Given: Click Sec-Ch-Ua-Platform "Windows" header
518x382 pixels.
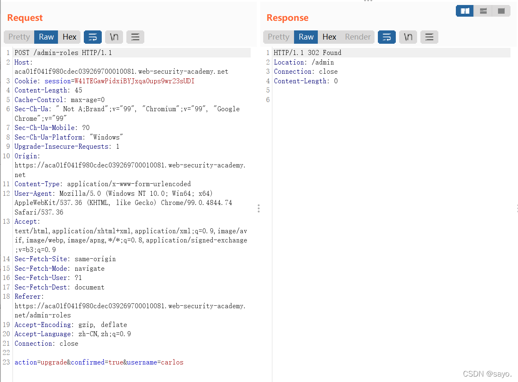Looking at the screenshot, I should click(69, 137).
